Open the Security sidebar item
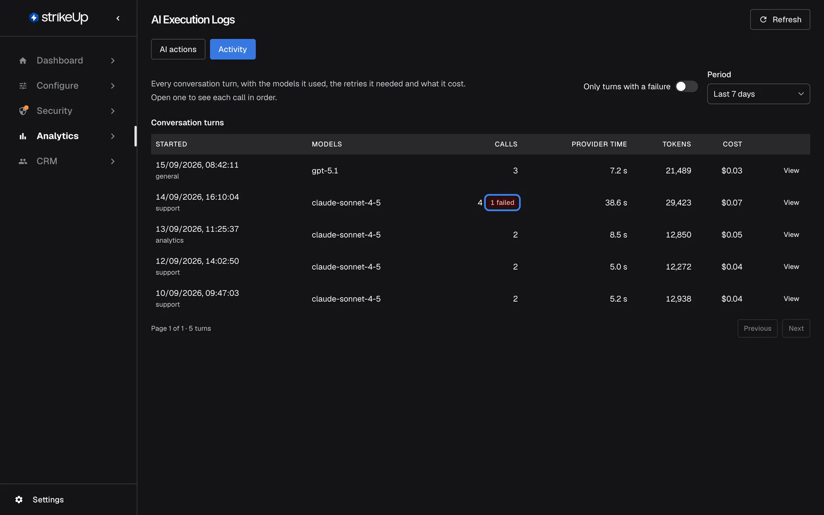Screen dimensions: 824x515 pos(67,111)
